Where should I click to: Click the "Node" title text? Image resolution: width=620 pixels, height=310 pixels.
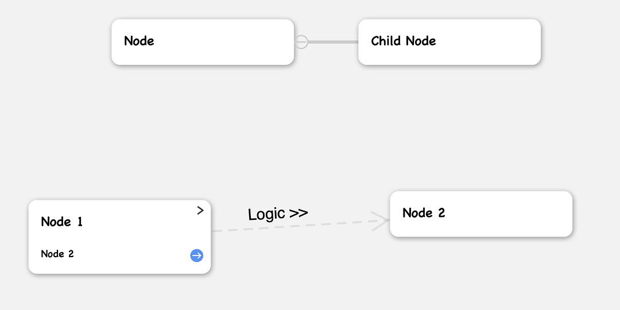(139, 41)
